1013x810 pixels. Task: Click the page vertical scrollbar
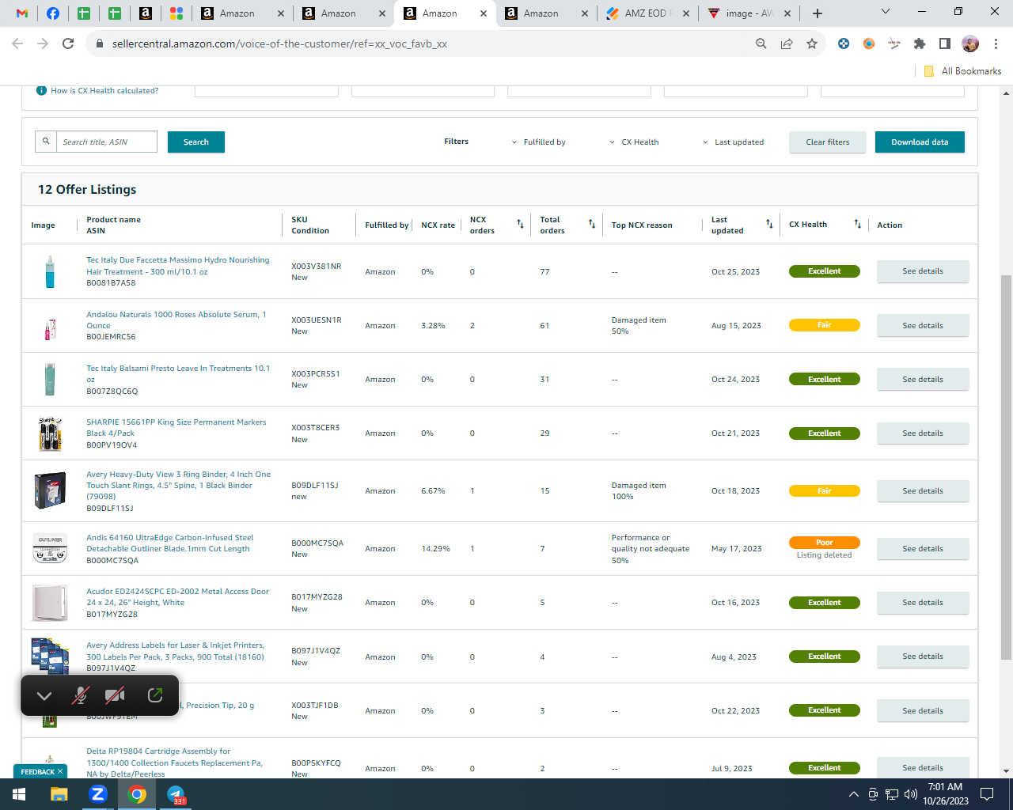click(x=1006, y=467)
